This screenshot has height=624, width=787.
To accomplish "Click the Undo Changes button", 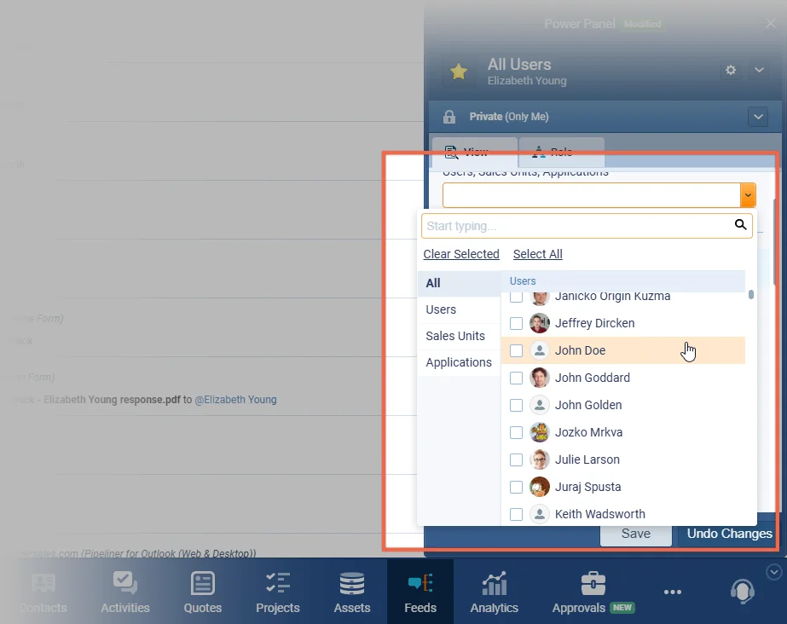I will click(x=729, y=534).
